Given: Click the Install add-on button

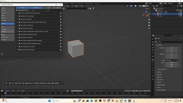Looking at the screenshot, I should tap(48, 8).
